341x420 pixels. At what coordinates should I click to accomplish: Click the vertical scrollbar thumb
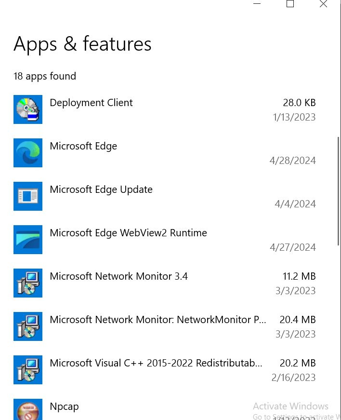tap(338, 191)
